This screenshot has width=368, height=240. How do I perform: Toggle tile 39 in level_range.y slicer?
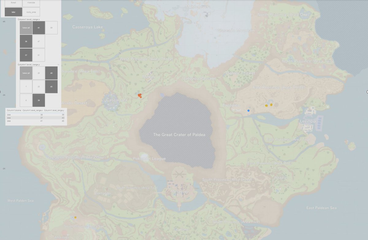click(x=39, y=100)
